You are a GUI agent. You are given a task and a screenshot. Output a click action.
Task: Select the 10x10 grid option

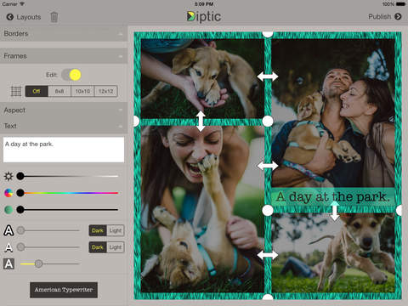tap(82, 91)
